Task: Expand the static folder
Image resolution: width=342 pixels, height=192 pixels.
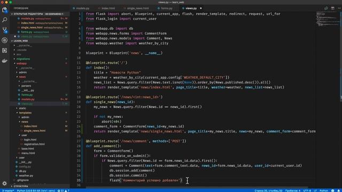Action: pyautogui.click(x=22, y=108)
